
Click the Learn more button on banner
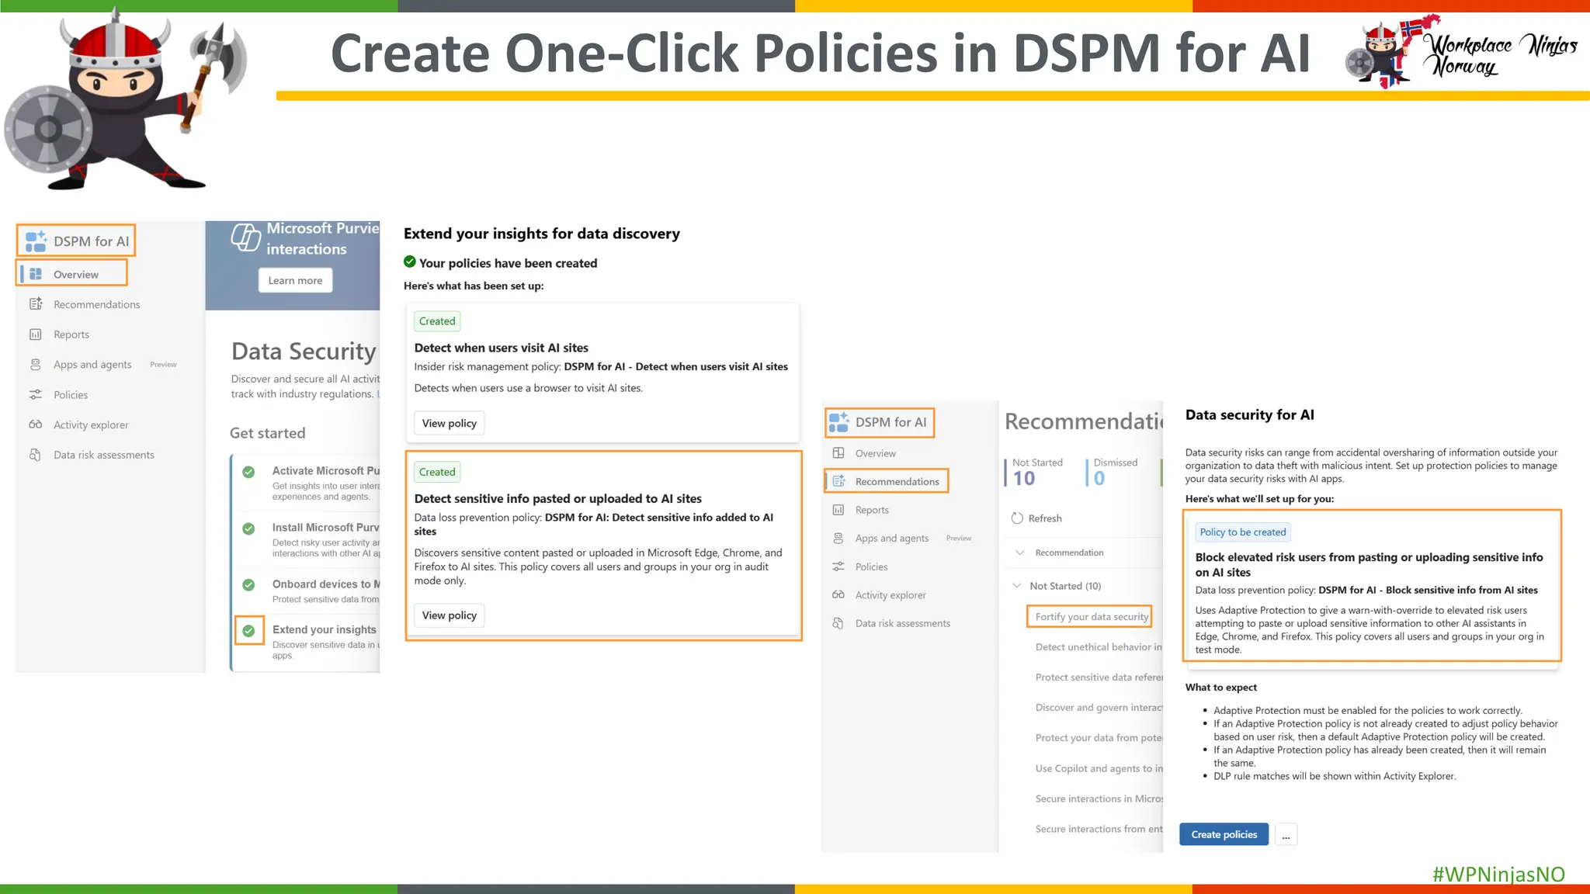[295, 281]
